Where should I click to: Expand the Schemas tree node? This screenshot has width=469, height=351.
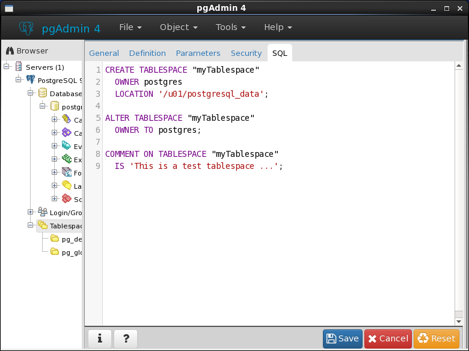pos(55,198)
